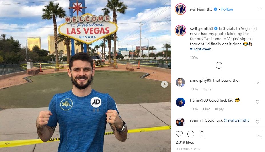
Task: View the 2,318 likes list
Action: click(x=185, y=142)
